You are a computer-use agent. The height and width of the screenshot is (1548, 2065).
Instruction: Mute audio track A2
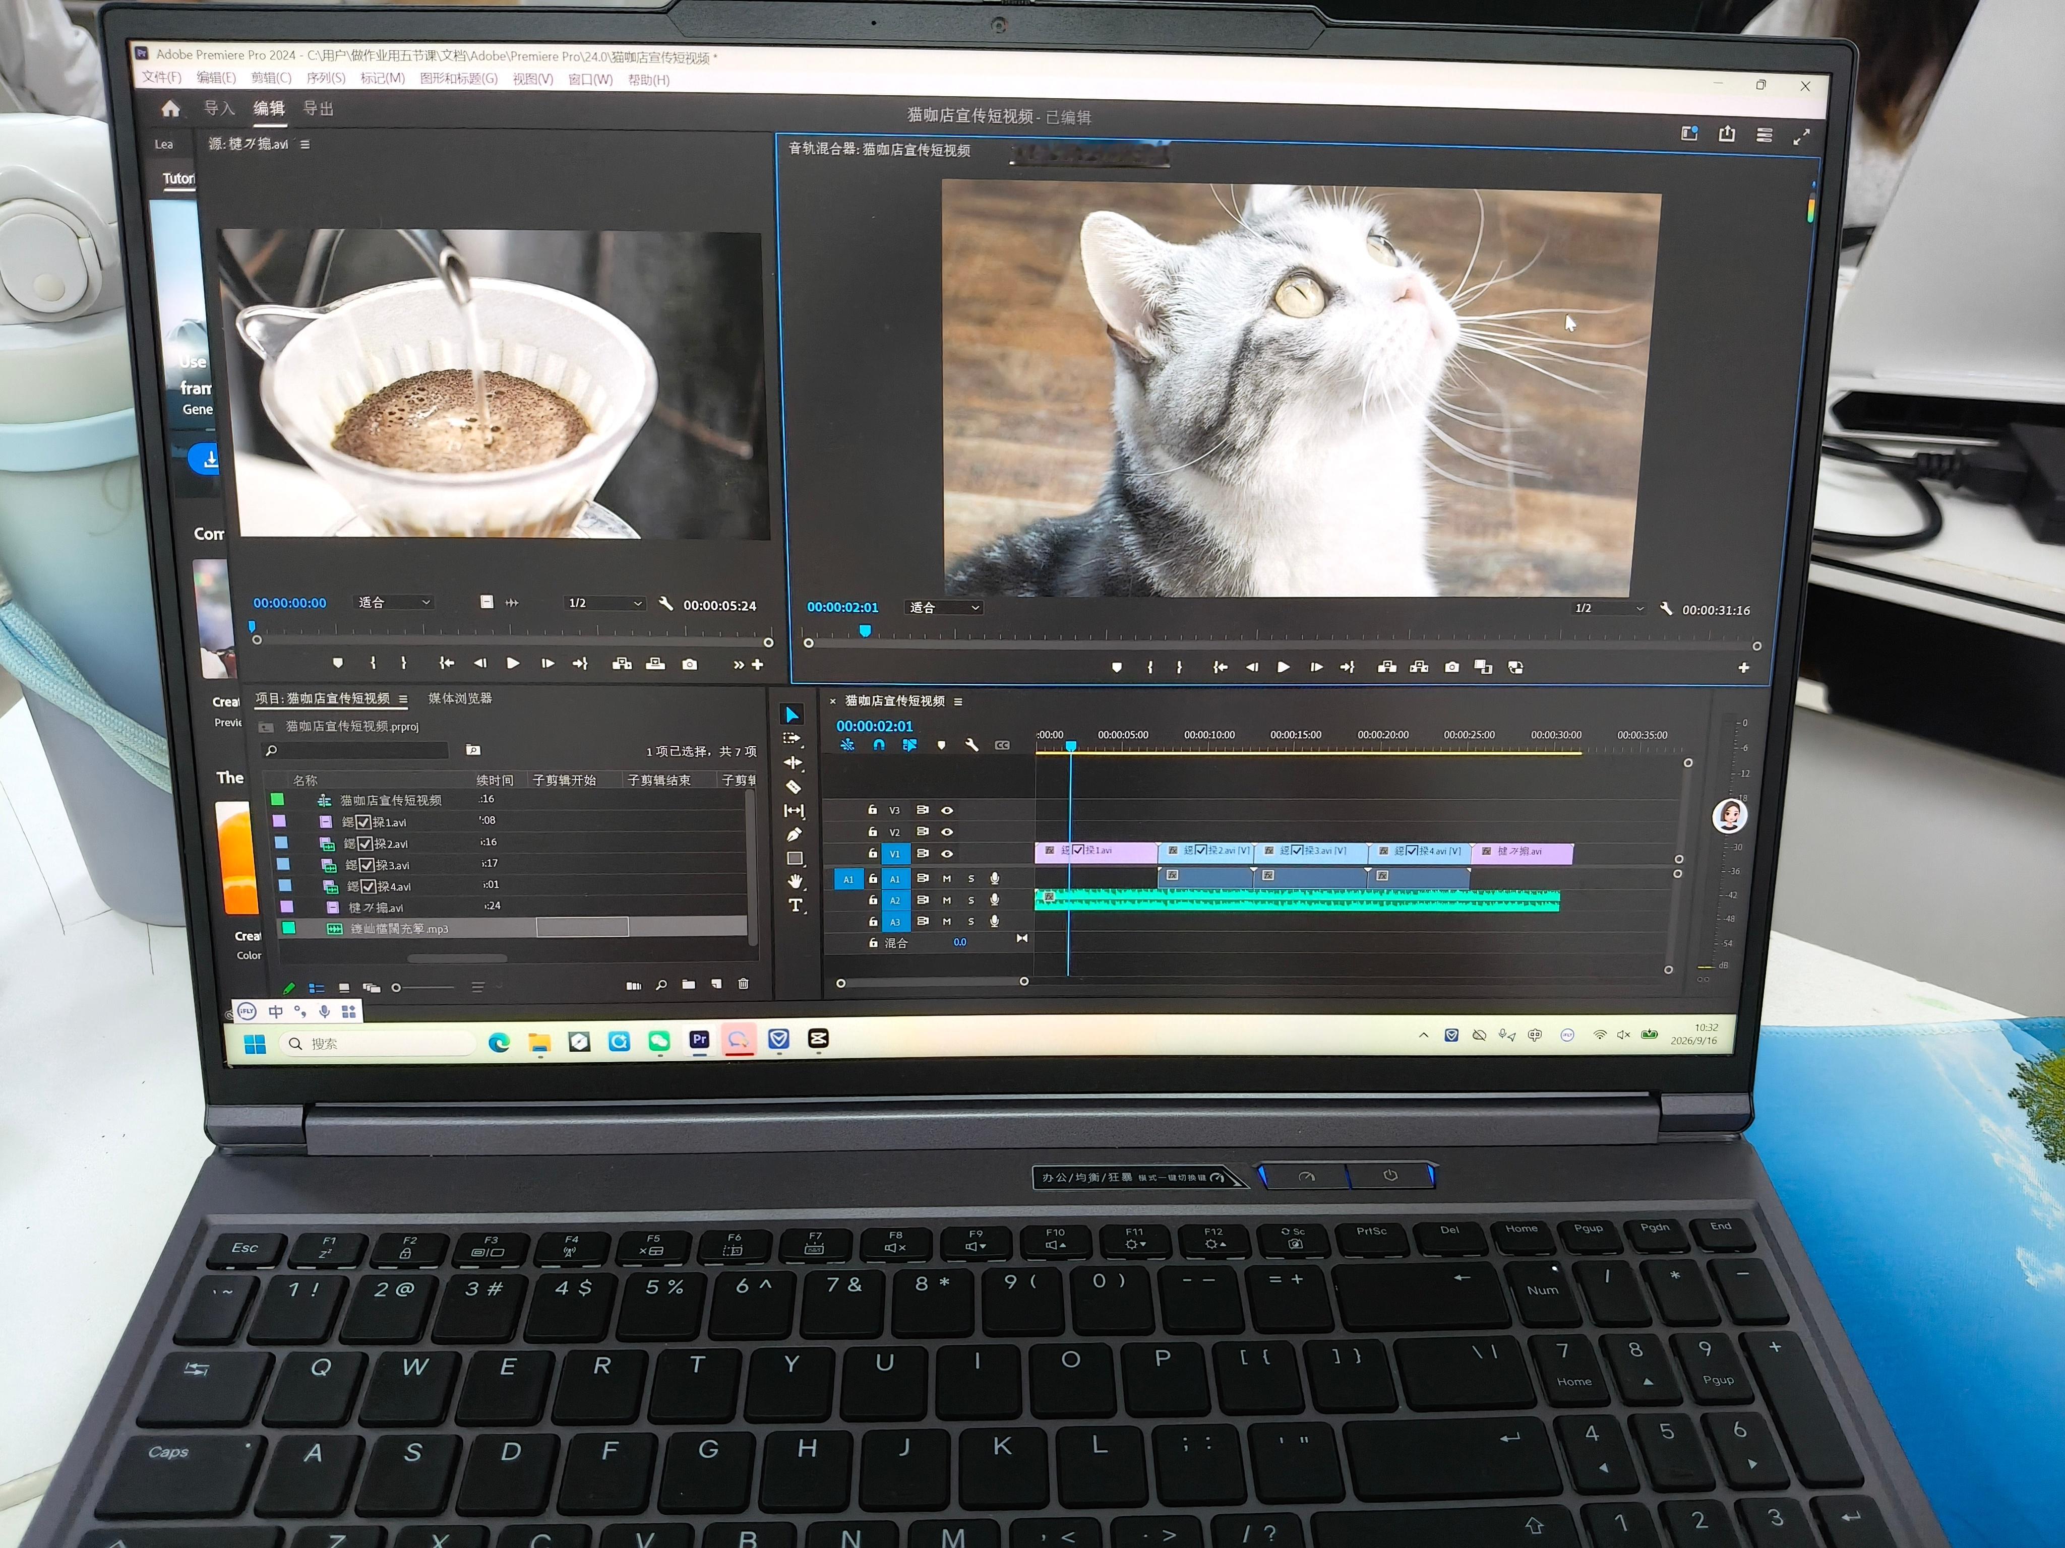[x=947, y=899]
